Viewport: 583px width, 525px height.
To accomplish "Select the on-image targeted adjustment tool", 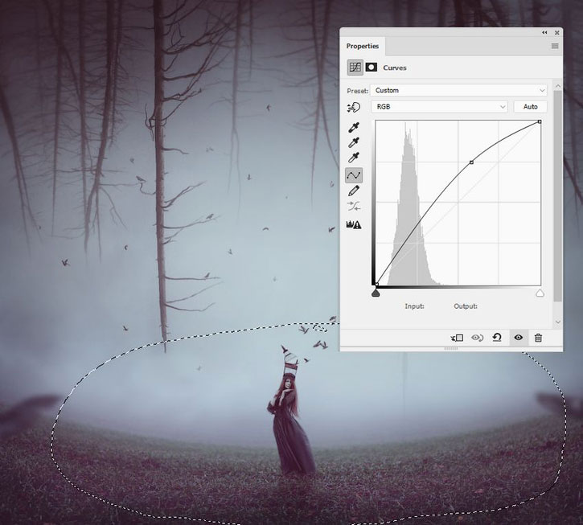I will [354, 108].
